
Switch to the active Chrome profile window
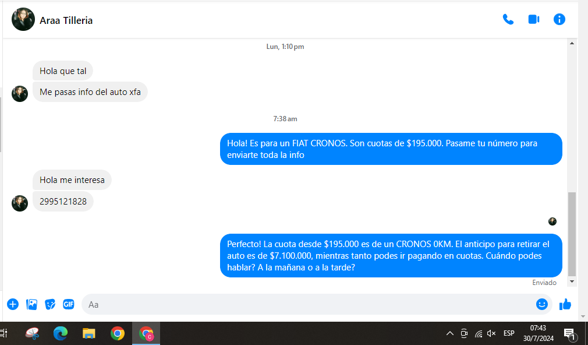point(146,333)
